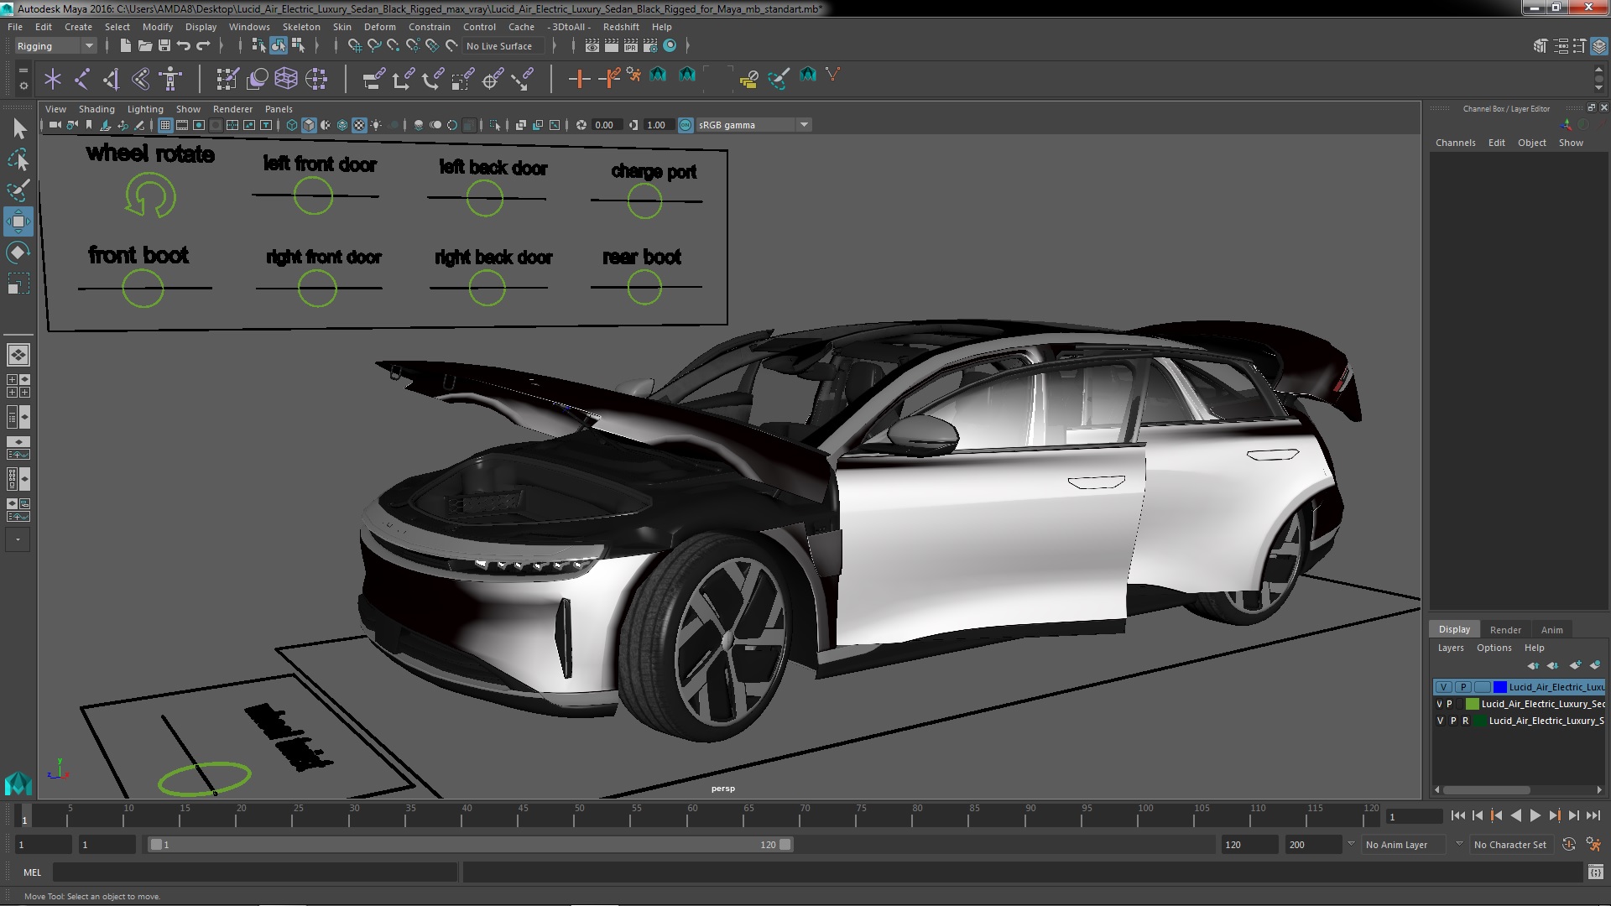Toggle auto keyframe button
Image resolution: width=1611 pixels, height=906 pixels.
click(x=1569, y=845)
